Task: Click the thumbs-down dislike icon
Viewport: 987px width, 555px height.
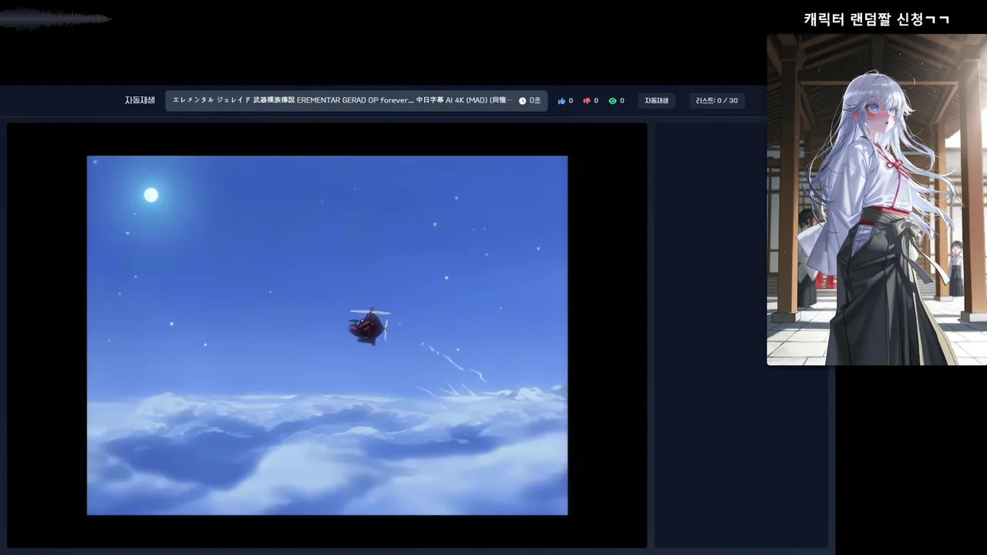Action: coord(587,101)
